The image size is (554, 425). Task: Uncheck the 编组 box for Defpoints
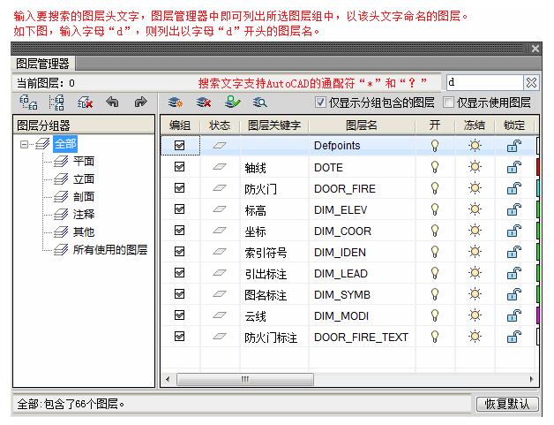click(x=179, y=146)
